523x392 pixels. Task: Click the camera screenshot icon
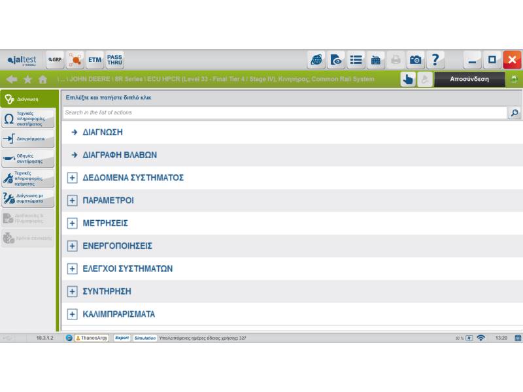point(416,60)
